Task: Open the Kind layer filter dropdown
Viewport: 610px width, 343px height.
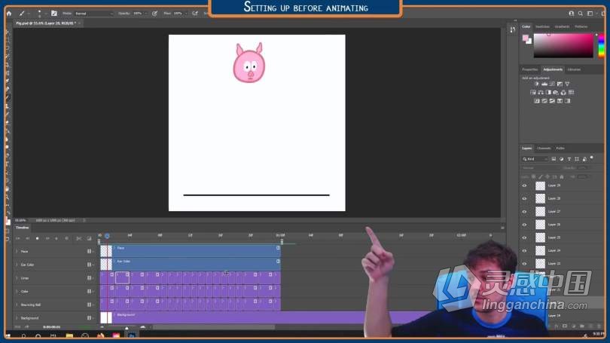Action: click(535, 159)
